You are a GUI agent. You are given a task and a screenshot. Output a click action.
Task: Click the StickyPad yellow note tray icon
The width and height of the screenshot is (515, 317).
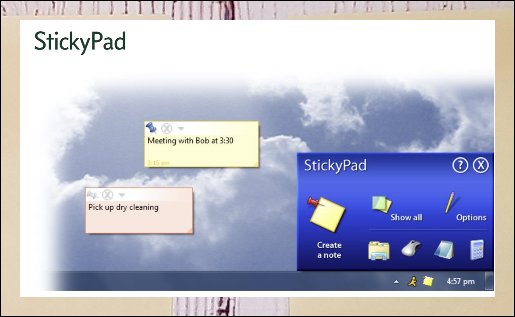[428, 281]
